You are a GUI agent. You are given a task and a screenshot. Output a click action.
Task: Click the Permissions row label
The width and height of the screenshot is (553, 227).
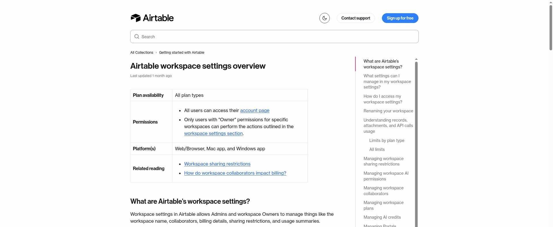pyautogui.click(x=145, y=122)
